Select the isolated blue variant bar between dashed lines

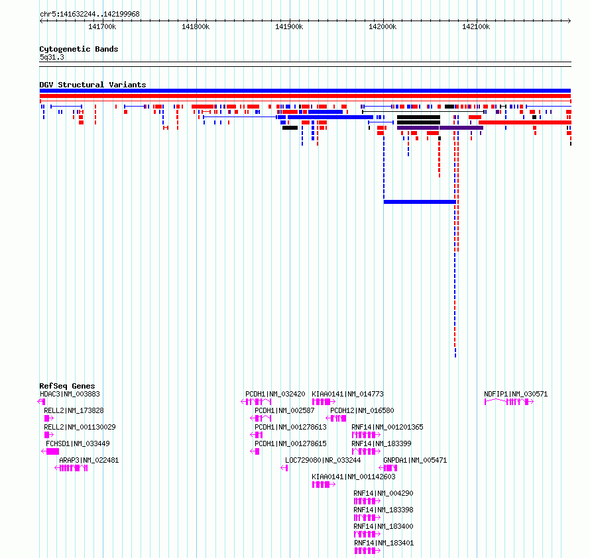(420, 202)
